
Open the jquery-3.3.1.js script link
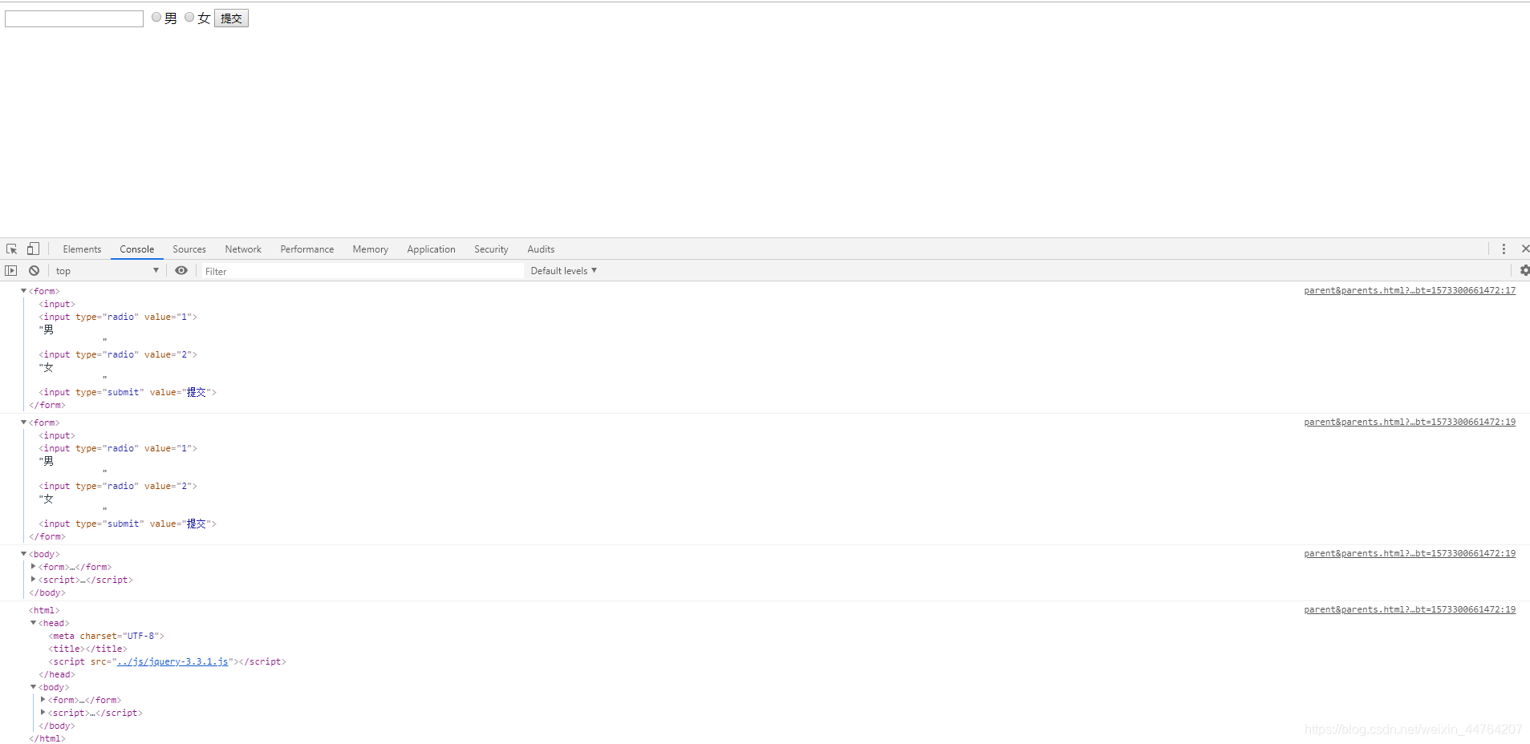click(172, 662)
